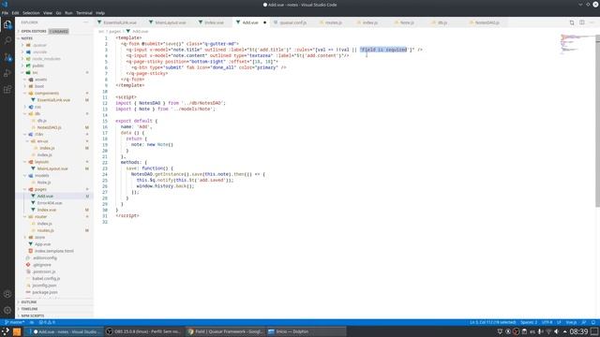Click the sync changes icon in status bar

[x=32, y=322]
